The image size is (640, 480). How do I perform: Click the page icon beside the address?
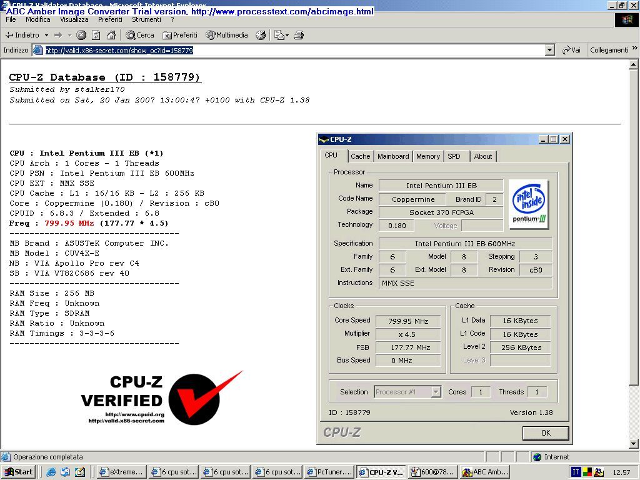pyautogui.click(x=37, y=50)
